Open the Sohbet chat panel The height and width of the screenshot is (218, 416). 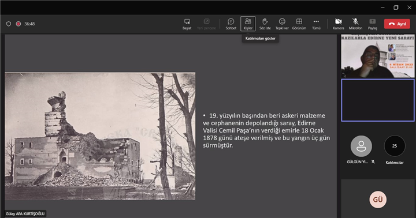point(231,24)
